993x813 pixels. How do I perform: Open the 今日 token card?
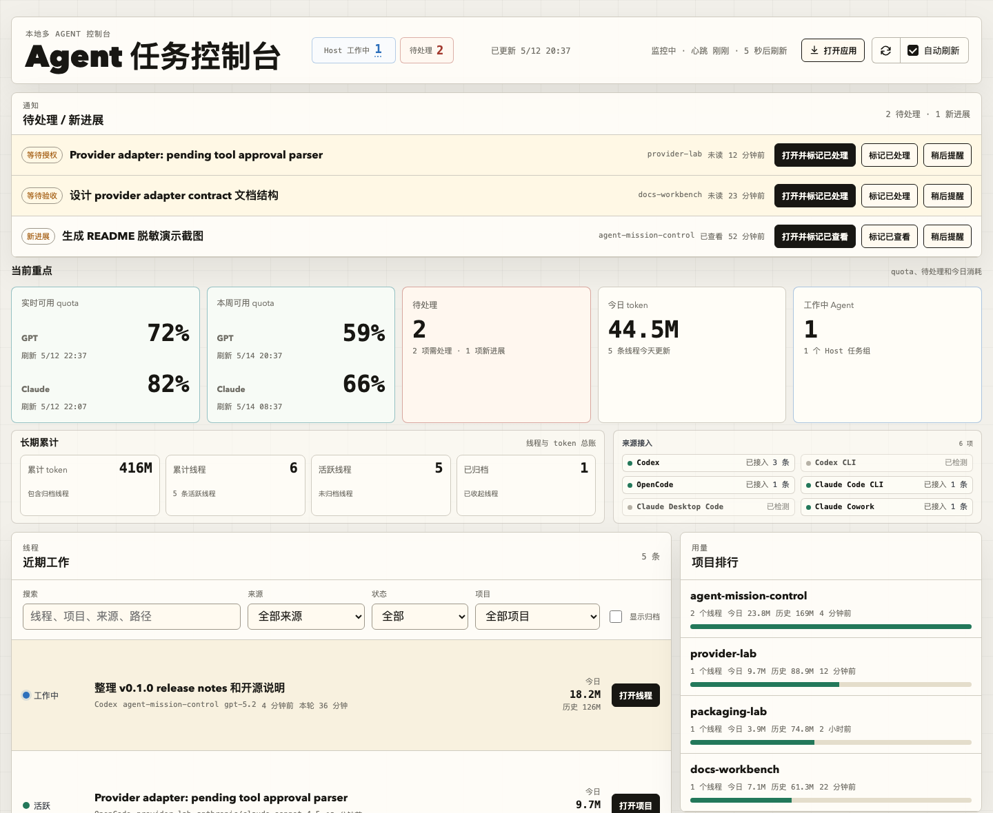click(x=692, y=355)
